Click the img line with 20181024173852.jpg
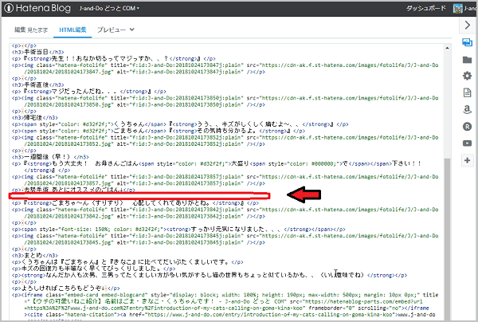 coord(225,140)
